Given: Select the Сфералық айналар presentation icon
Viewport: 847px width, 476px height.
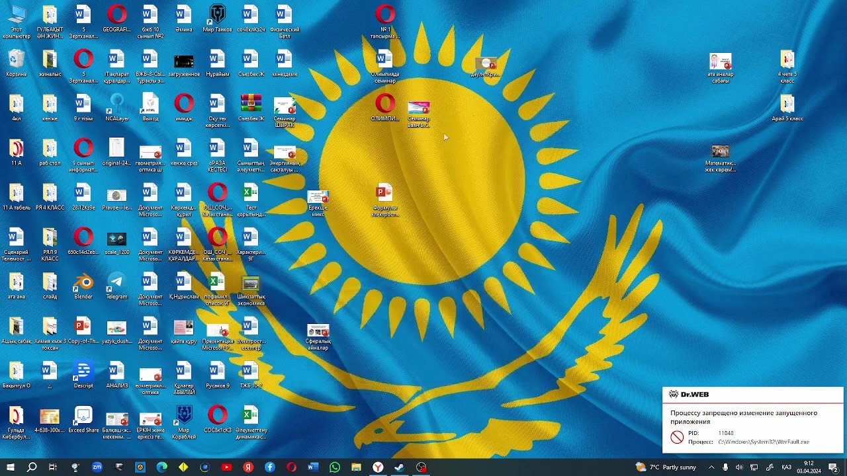Looking at the screenshot, I should [x=318, y=337].
